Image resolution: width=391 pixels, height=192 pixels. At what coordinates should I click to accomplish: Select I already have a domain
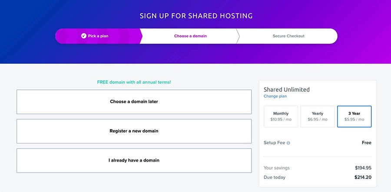pos(134,160)
